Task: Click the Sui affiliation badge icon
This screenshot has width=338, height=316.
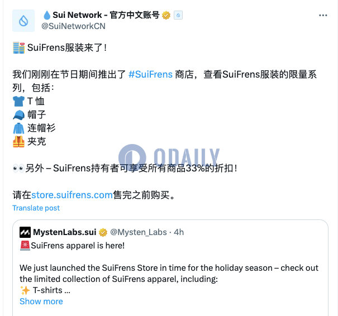Action: (x=178, y=15)
